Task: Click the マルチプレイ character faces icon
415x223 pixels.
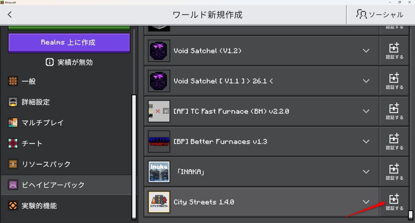Action: pos(13,123)
